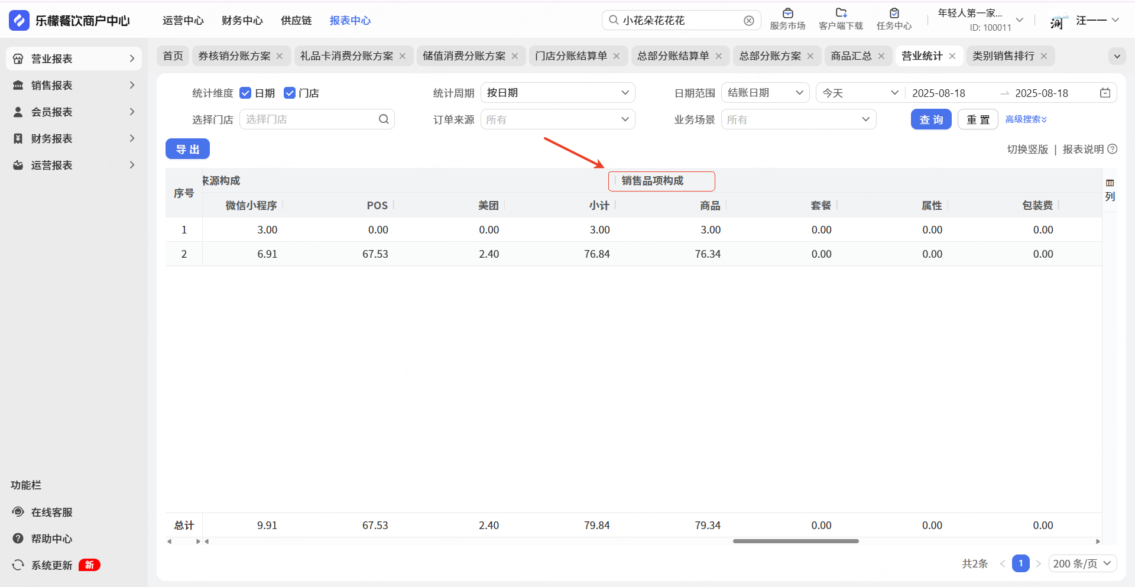
Task: Click the 导出 button
Action: coord(187,149)
